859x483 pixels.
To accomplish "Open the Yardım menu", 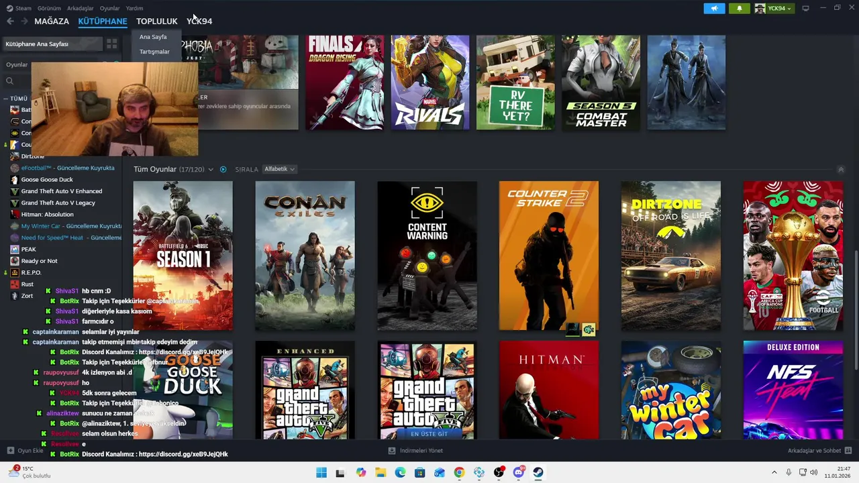I will coord(134,8).
